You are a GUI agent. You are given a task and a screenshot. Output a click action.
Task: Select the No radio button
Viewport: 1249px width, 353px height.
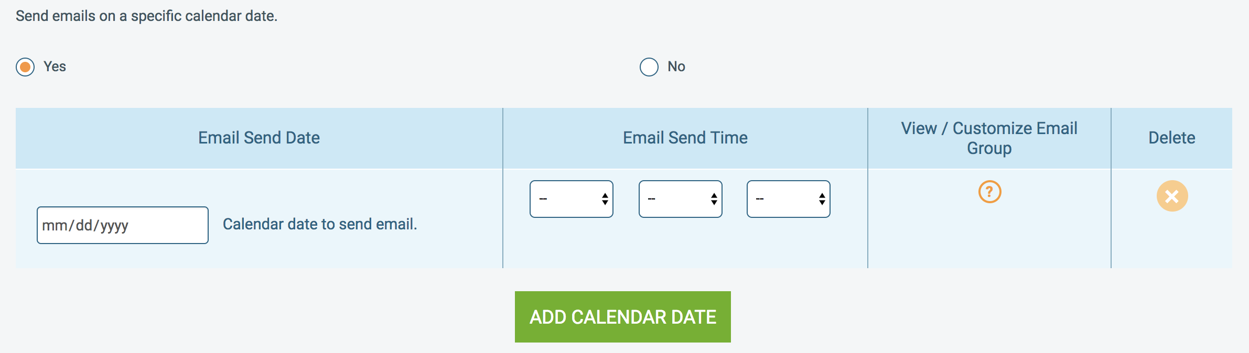(649, 67)
